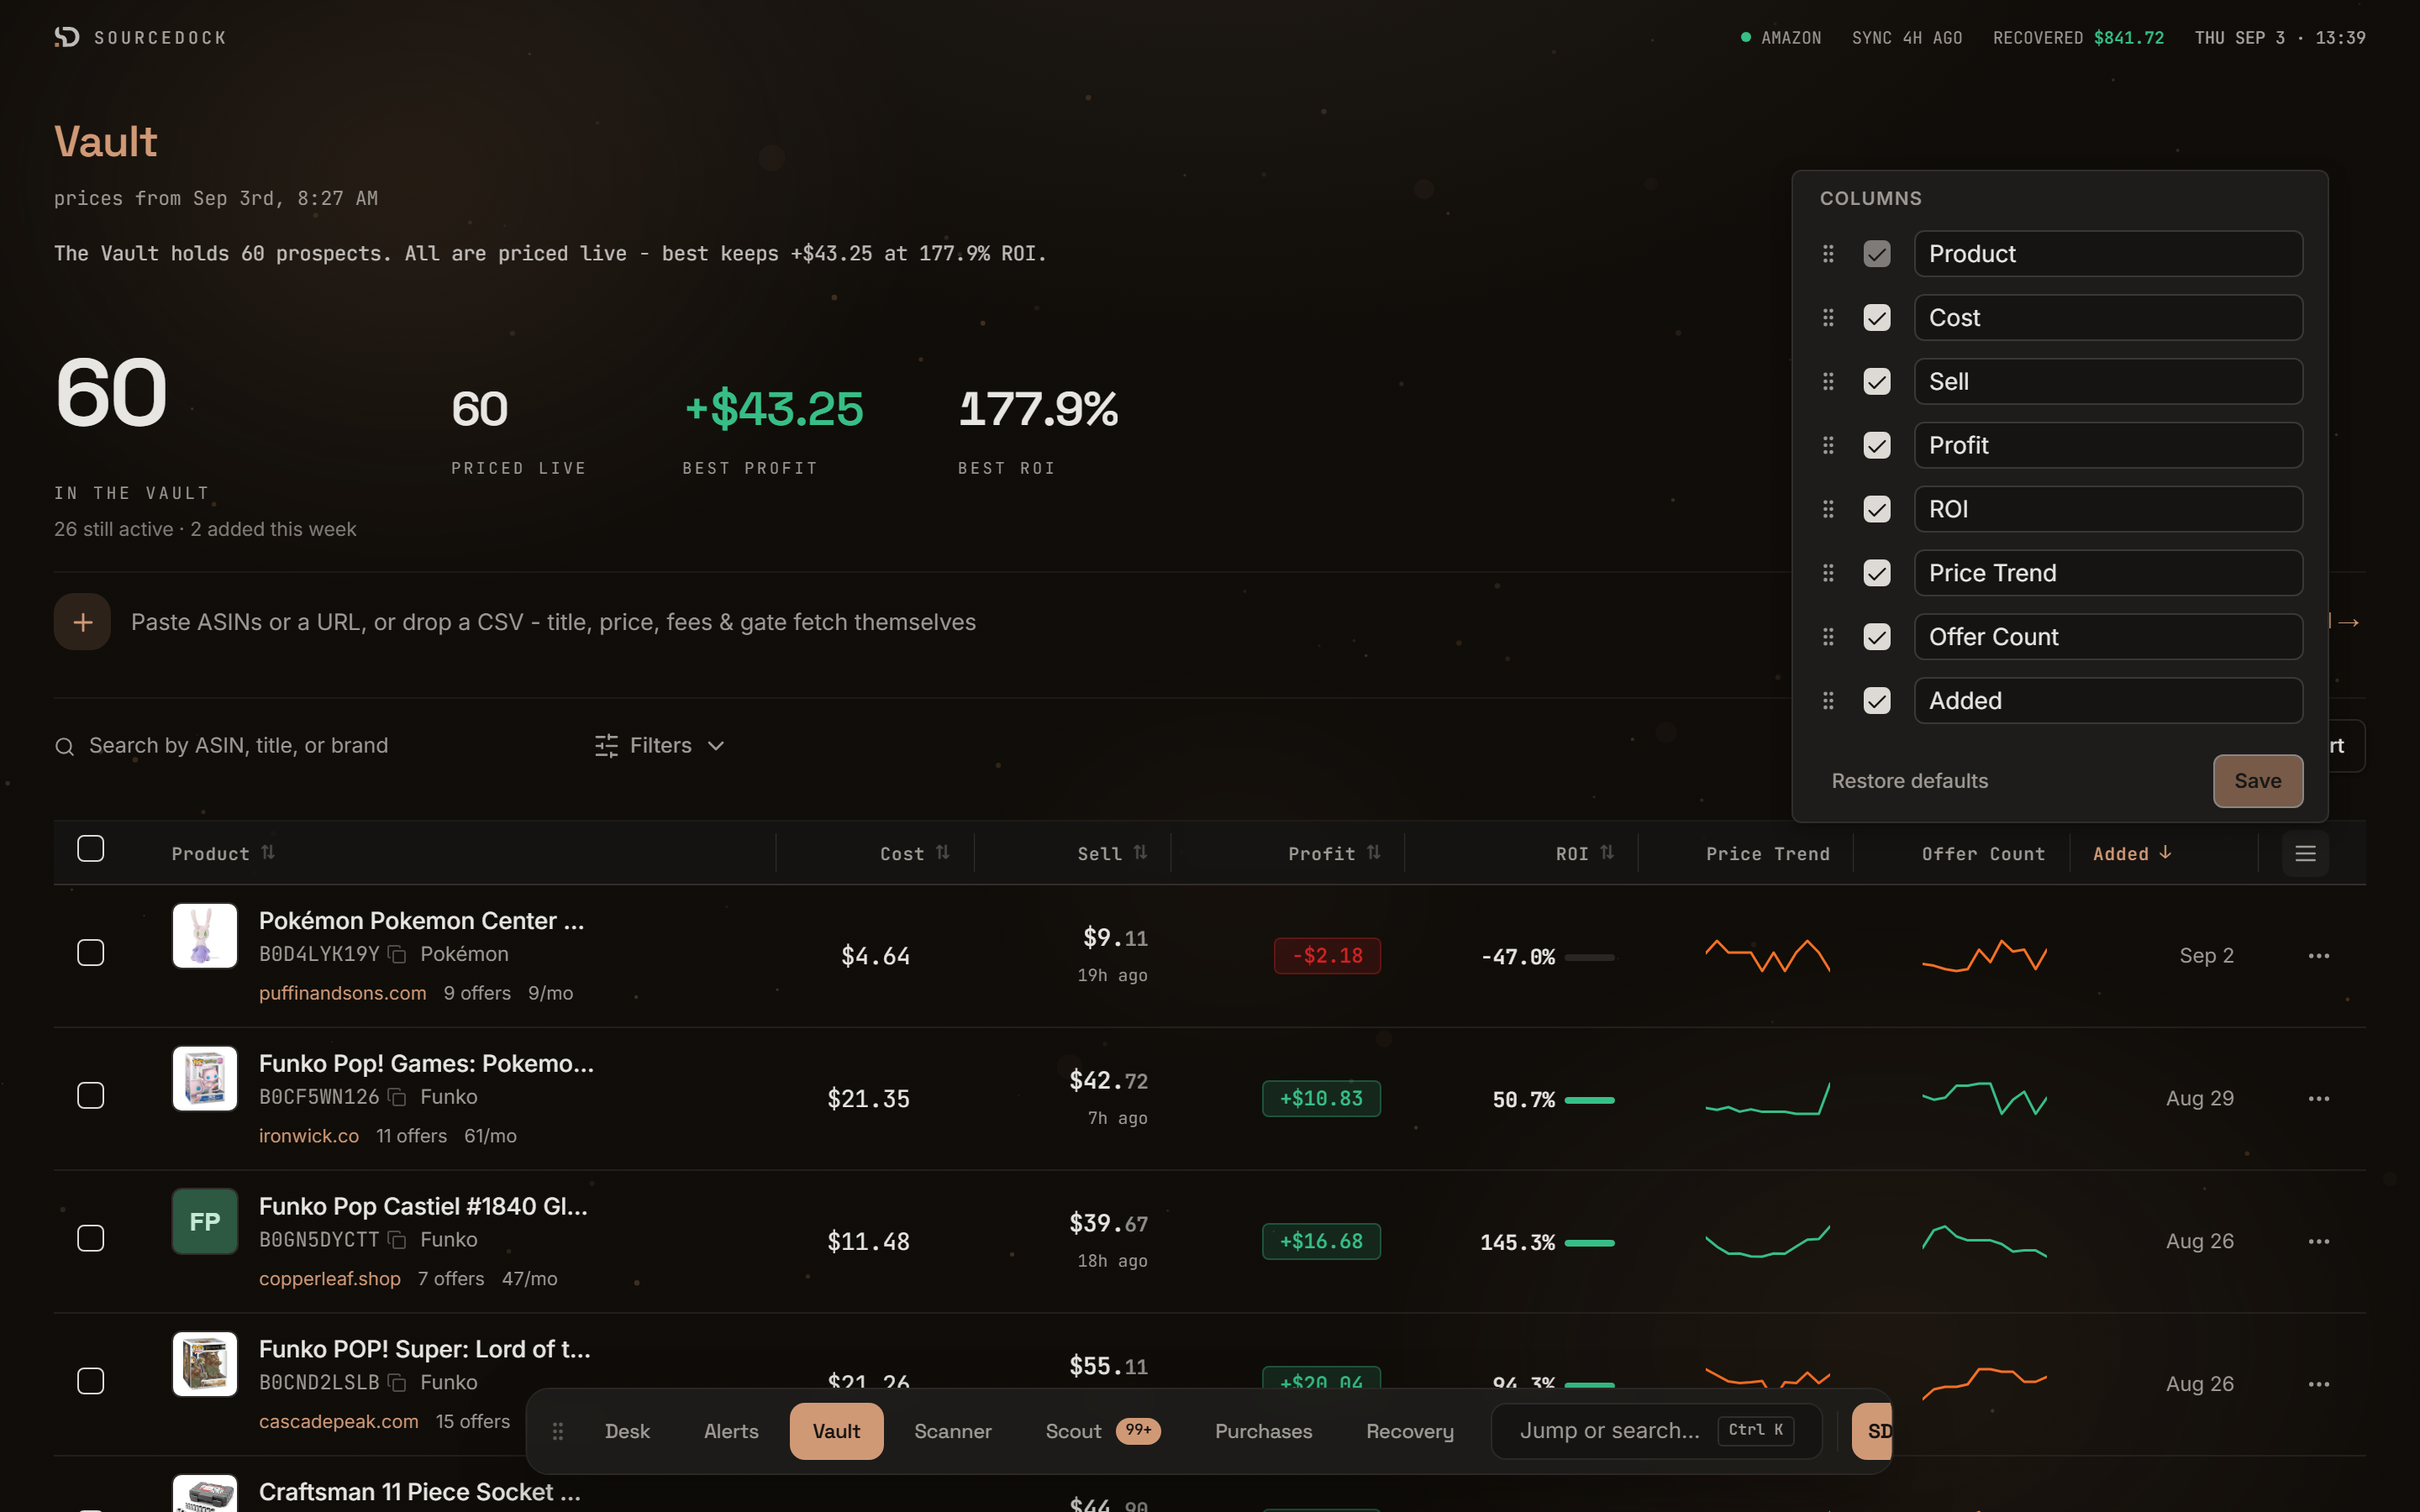This screenshot has height=1512, width=2420.
Task: Click the SourceDock logo icon
Action: (x=67, y=37)
